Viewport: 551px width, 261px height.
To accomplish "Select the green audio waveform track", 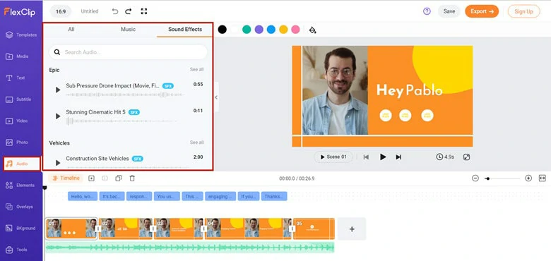I will point(190,248).
